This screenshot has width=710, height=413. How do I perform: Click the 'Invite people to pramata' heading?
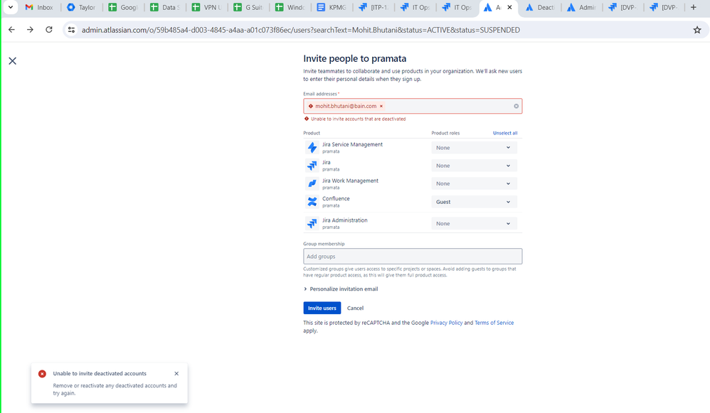pos(354,59)
